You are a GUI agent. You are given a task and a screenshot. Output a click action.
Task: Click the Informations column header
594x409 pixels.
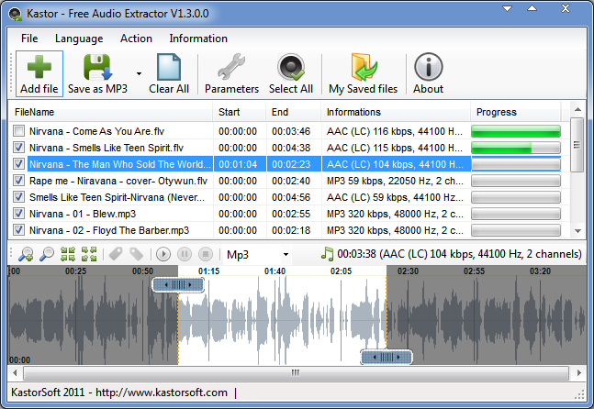pyautogui.click(x=396, y=112)
